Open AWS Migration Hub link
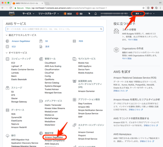 [x=20, y=140]
